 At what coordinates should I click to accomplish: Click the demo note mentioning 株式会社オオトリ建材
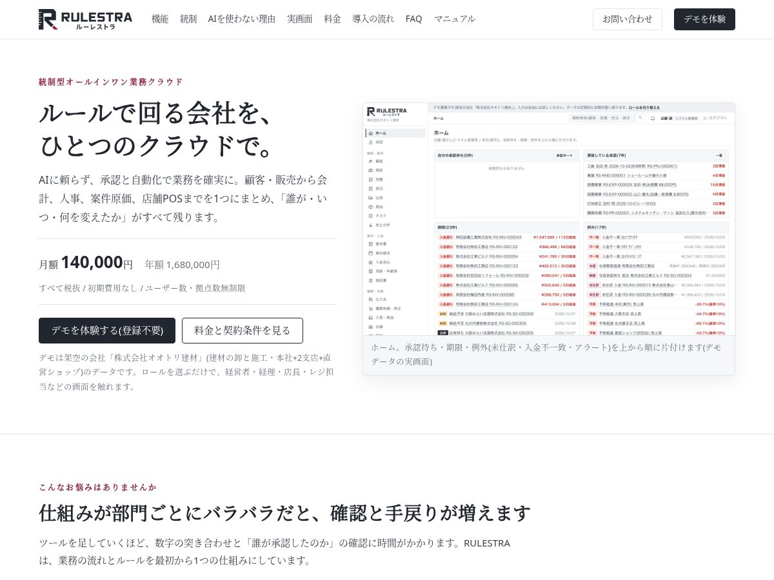pyautogui.click(x=186, y=372)
